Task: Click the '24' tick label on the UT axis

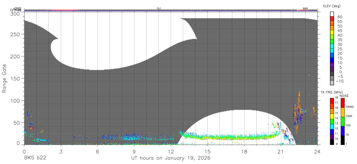Action: click(317, 151)
